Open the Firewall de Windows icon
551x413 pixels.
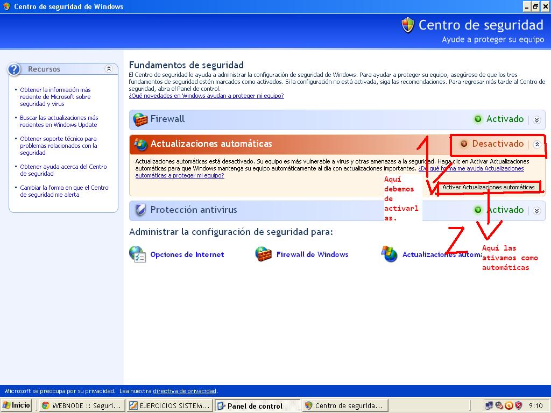(x=264, y=254)
